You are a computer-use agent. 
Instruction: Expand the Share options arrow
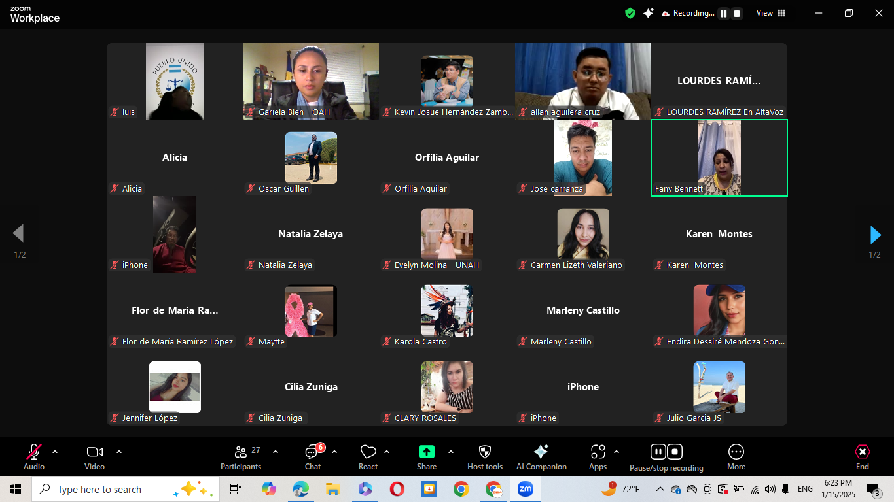click(x=450, y=452)
